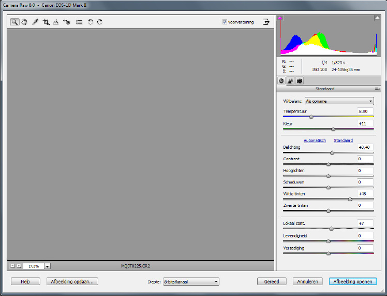The height and width of the screenshot is (296, 387).
Task: Zoom in with the plus button
Action: tap(19, 266)
